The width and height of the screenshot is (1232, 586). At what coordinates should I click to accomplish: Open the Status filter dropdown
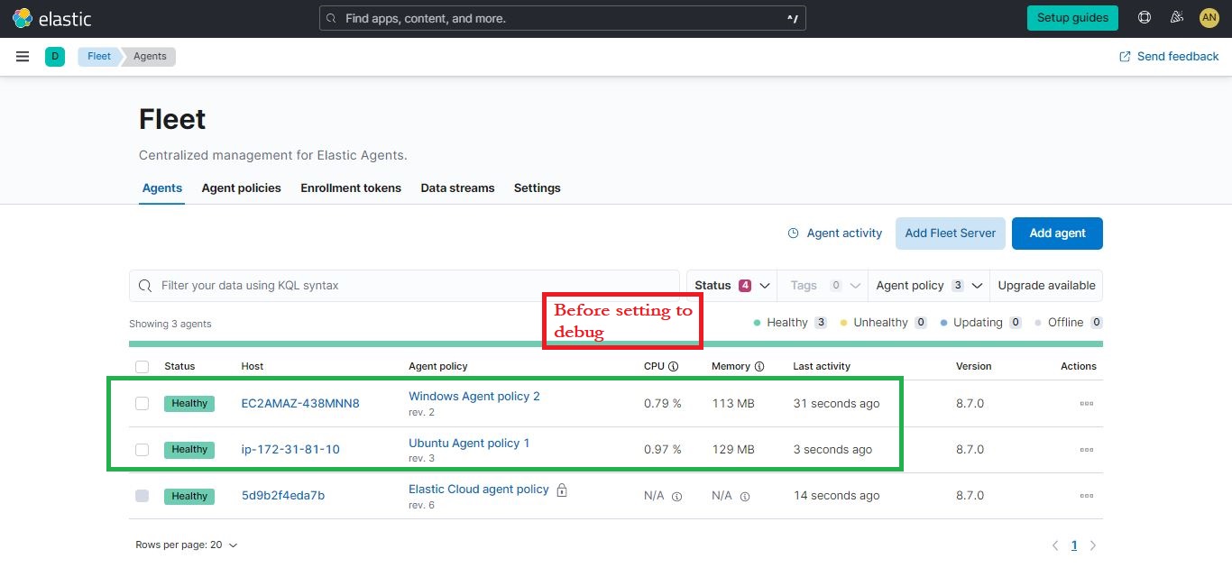(731, 285)
